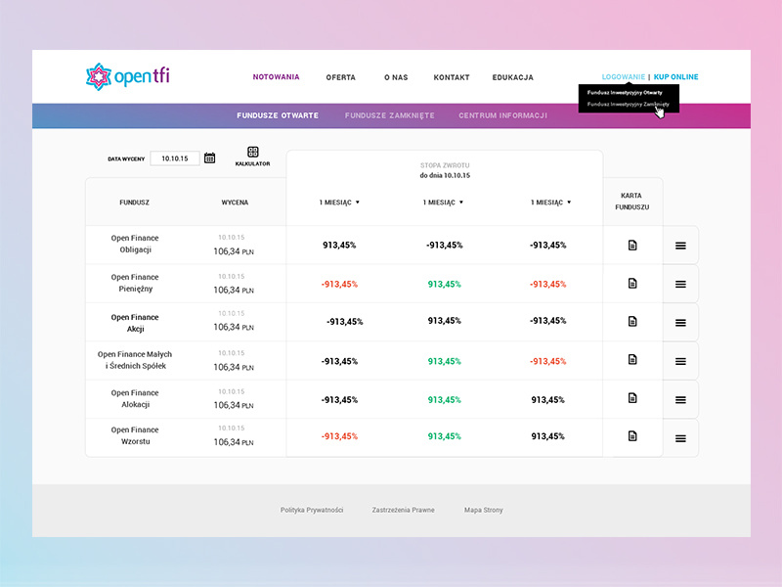Screen dimensions: 782x587
Task: Click the LOGOWANIE link
Action: [624, 77]
